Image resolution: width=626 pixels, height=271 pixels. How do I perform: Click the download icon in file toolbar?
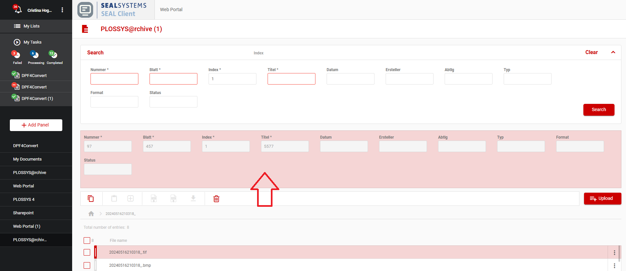point(193,199)
